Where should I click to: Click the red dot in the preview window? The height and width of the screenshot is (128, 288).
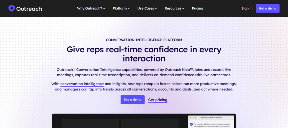(x=191, y=118)
